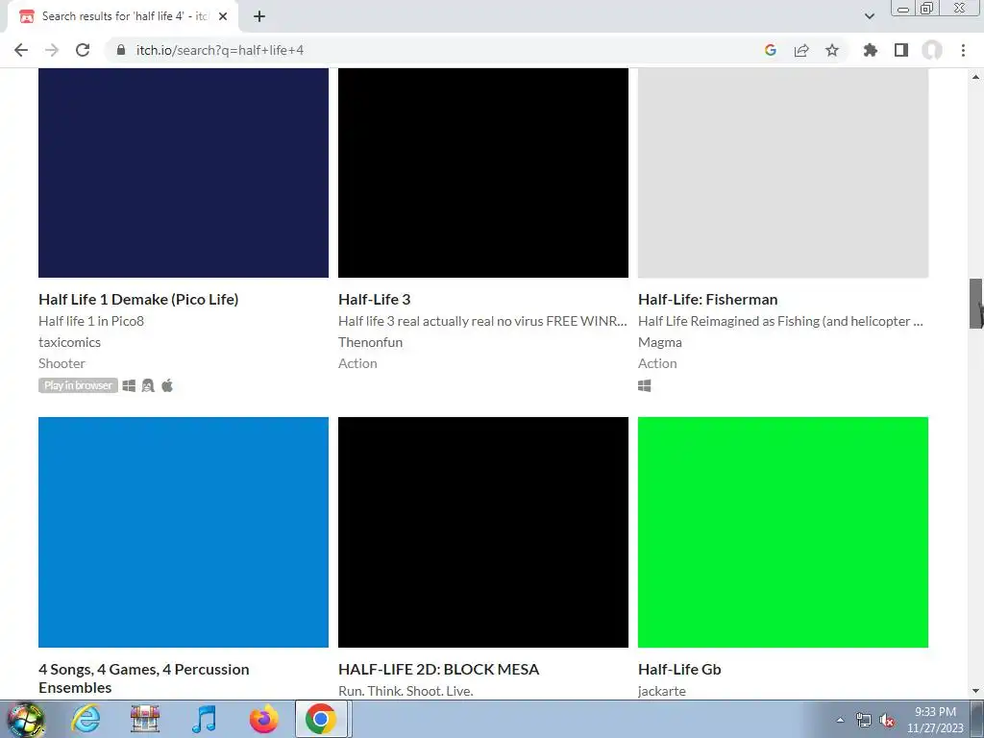The height and width of the screenshot is (738, 984).
Task: Click the Windows platform icon under Pico Life
Action: [130, 386]
